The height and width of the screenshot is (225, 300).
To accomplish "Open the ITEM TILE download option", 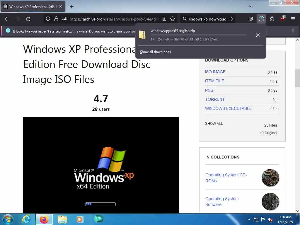I will pos(214,81).
